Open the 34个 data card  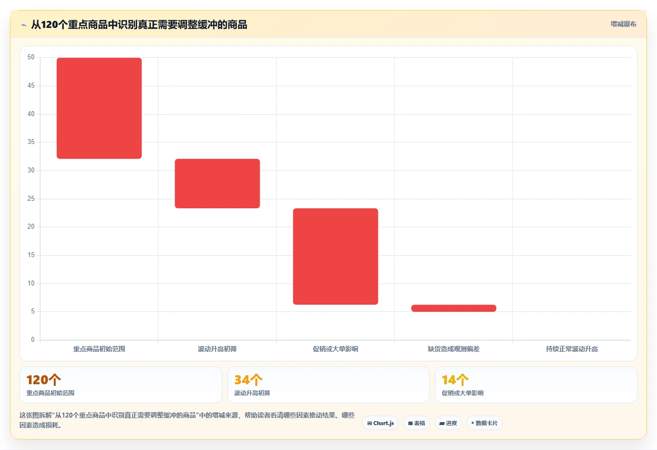[328, 385]
